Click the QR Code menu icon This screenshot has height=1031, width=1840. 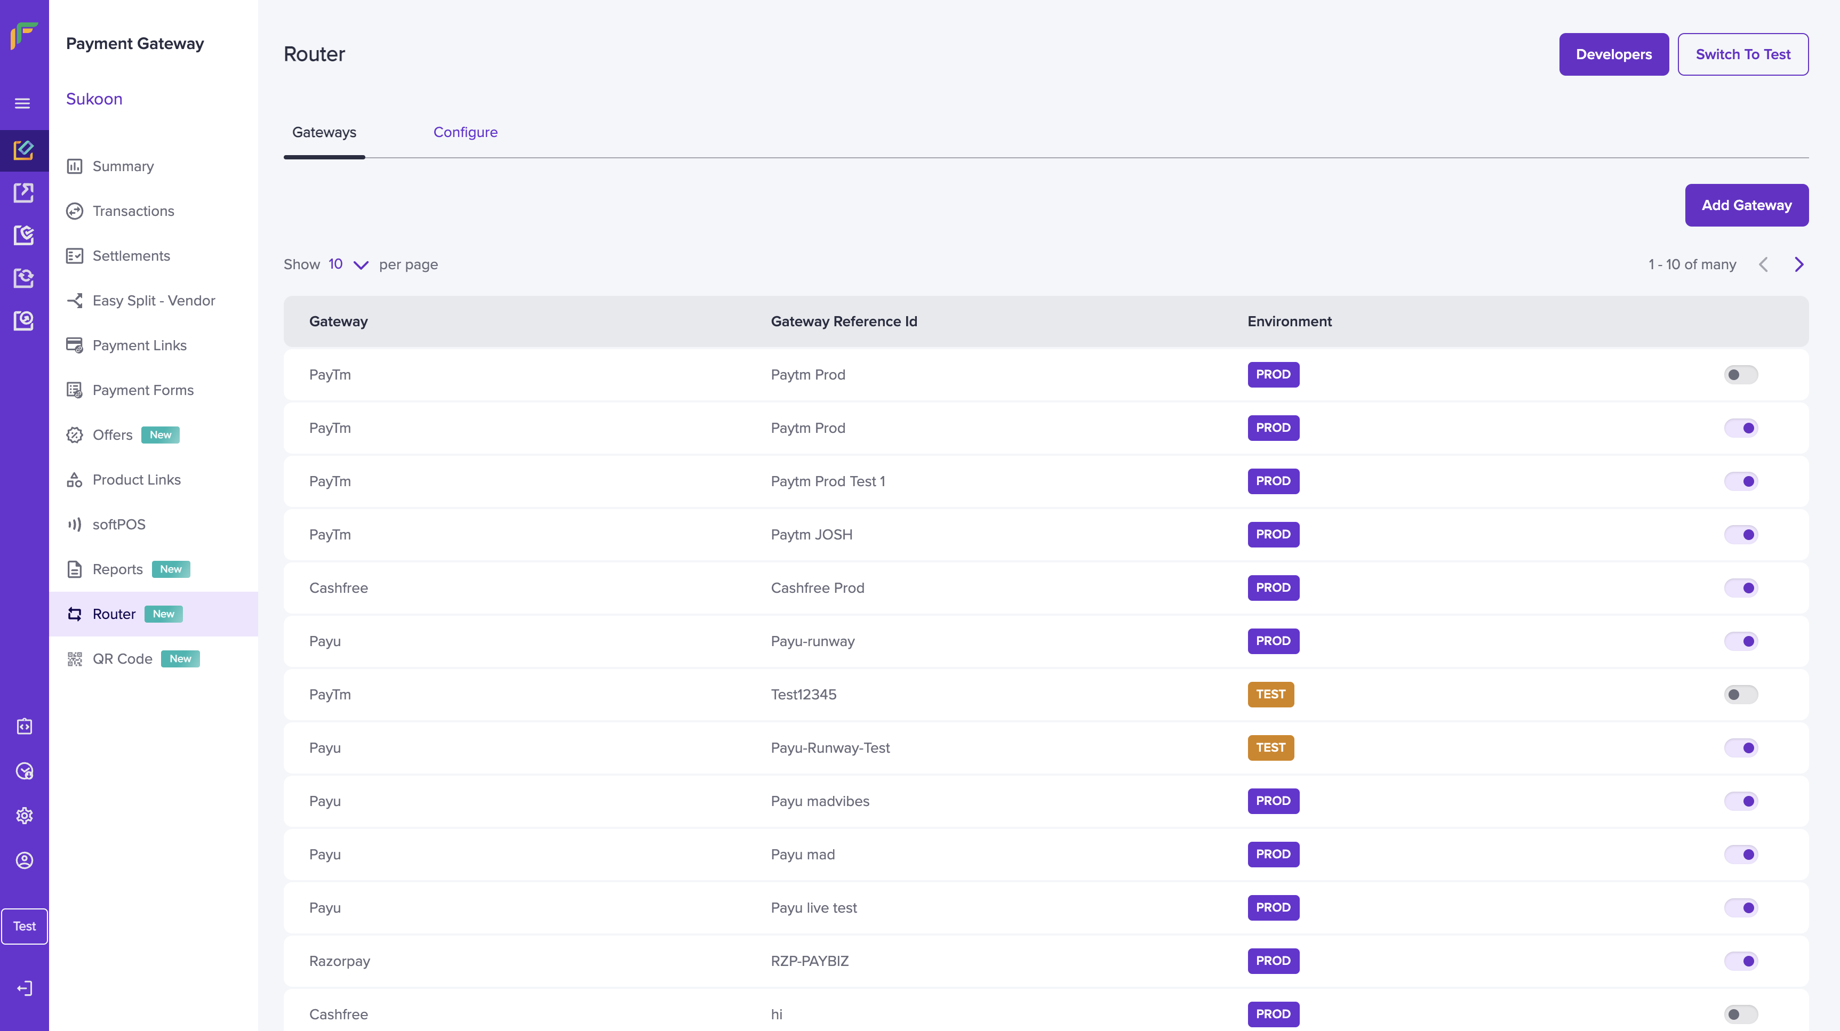(x=74, y=658)
